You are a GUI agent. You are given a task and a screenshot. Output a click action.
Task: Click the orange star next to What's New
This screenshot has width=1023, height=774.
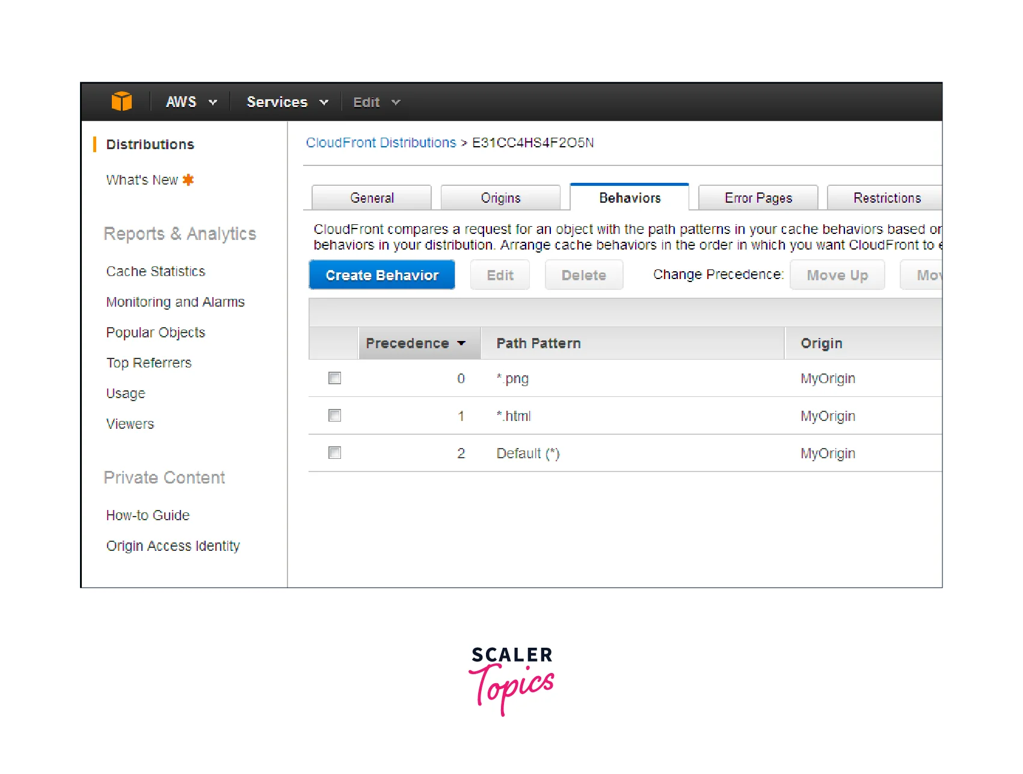point(188,180)
